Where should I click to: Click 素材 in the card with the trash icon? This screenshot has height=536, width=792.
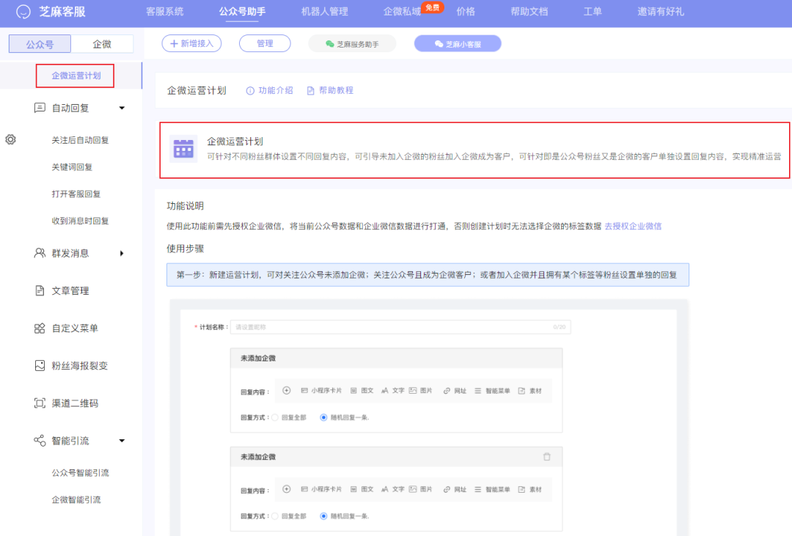530,489
